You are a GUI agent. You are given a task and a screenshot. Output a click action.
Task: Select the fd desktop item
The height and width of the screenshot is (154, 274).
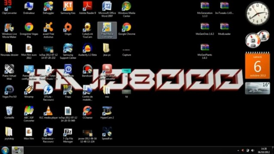click(126, 93)
